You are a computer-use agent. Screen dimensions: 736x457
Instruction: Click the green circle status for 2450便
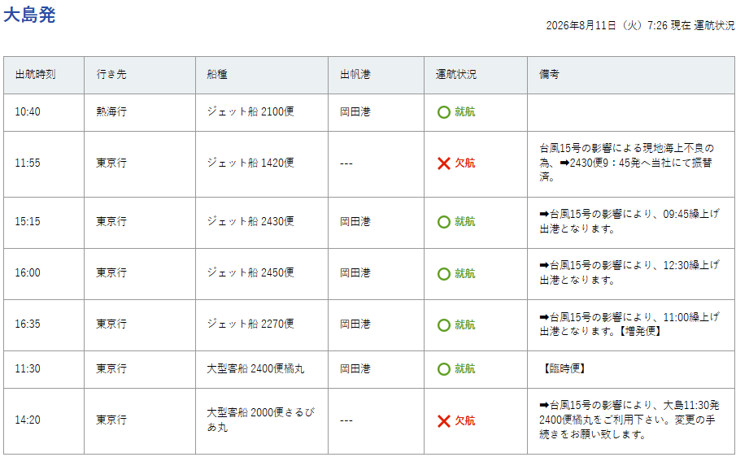(443, 274)
